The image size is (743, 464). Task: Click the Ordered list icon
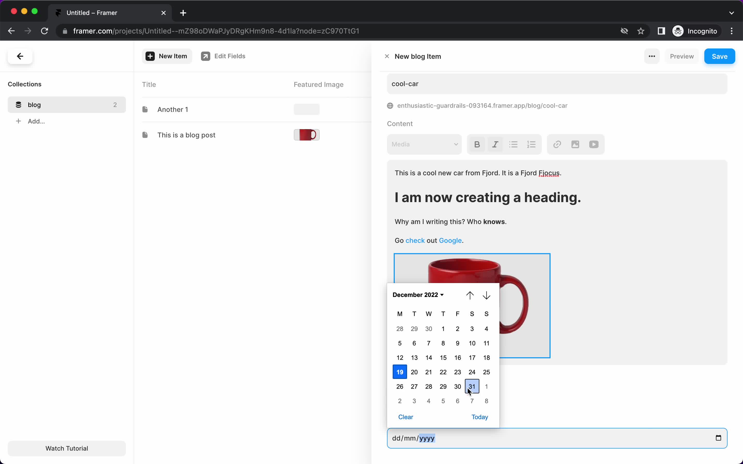[x=532, y=144]
